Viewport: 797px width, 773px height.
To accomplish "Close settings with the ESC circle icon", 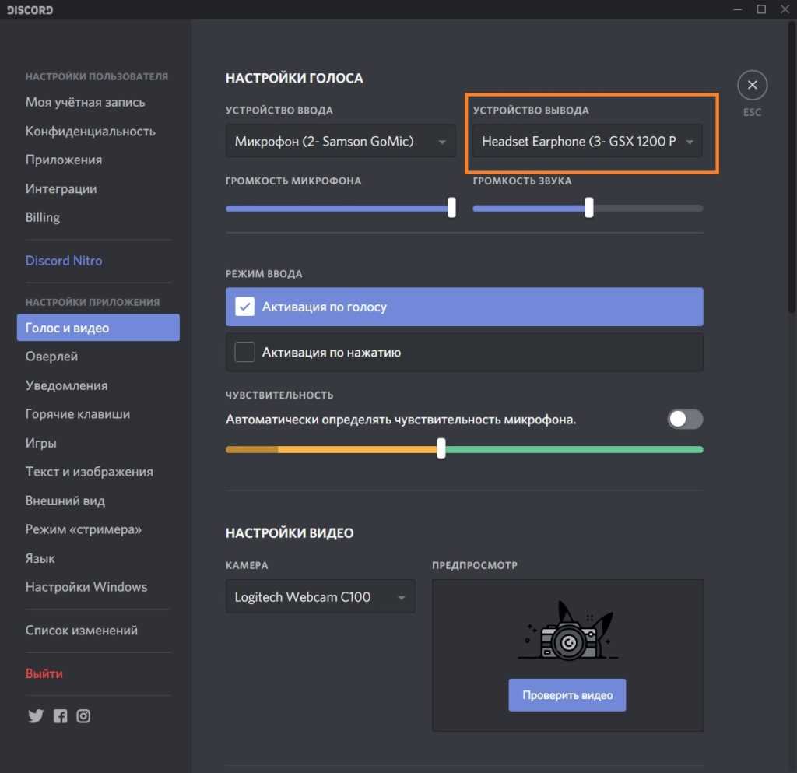I will pos(752,86).
